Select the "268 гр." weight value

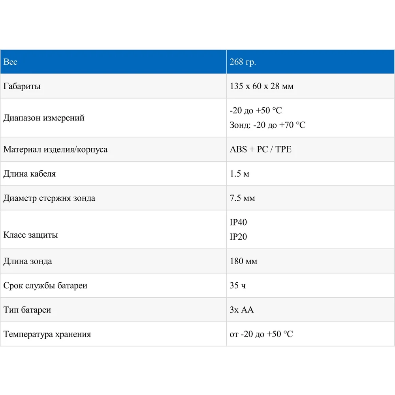[243, 62]
